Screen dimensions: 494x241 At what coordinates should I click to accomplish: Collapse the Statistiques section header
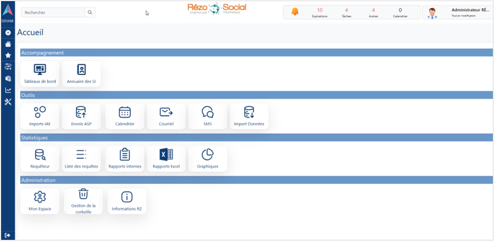coord(256,137)
